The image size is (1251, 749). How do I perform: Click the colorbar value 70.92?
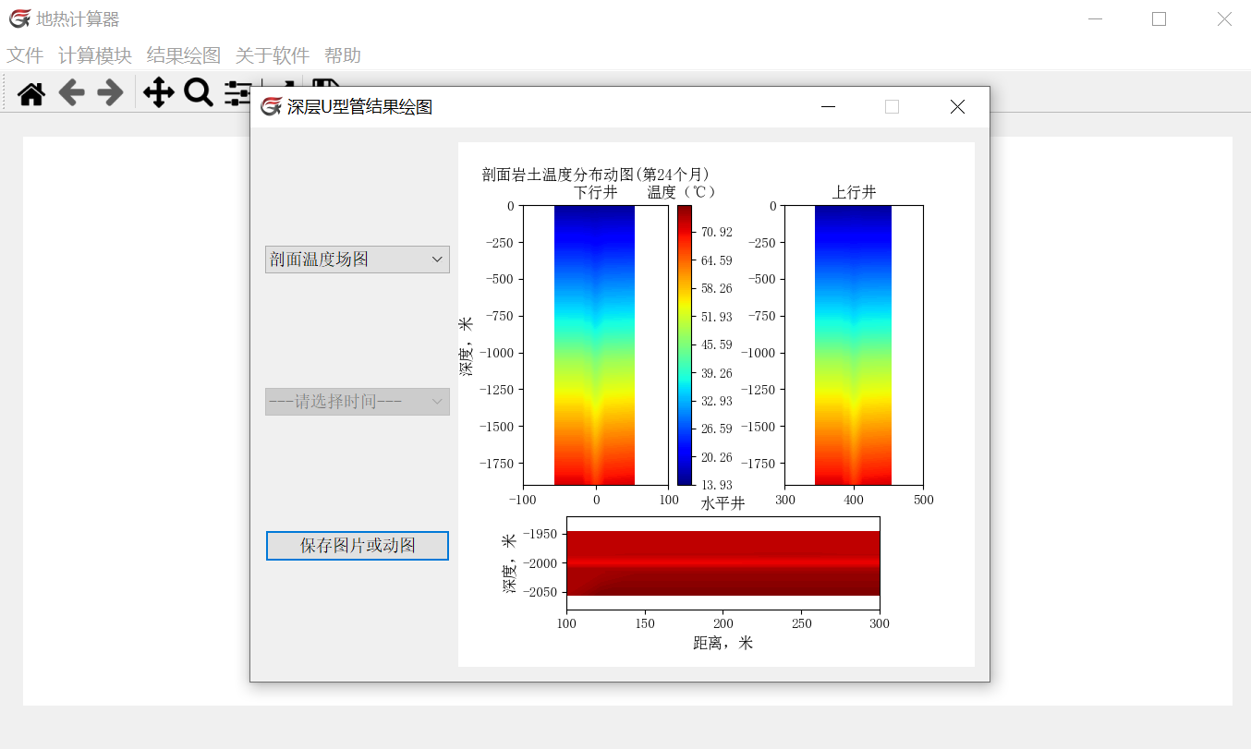point(717,233)
